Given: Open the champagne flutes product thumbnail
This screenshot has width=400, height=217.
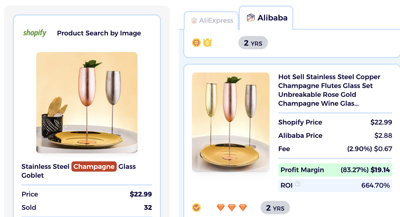Looking at the screenshot, I should coord(230,122).
